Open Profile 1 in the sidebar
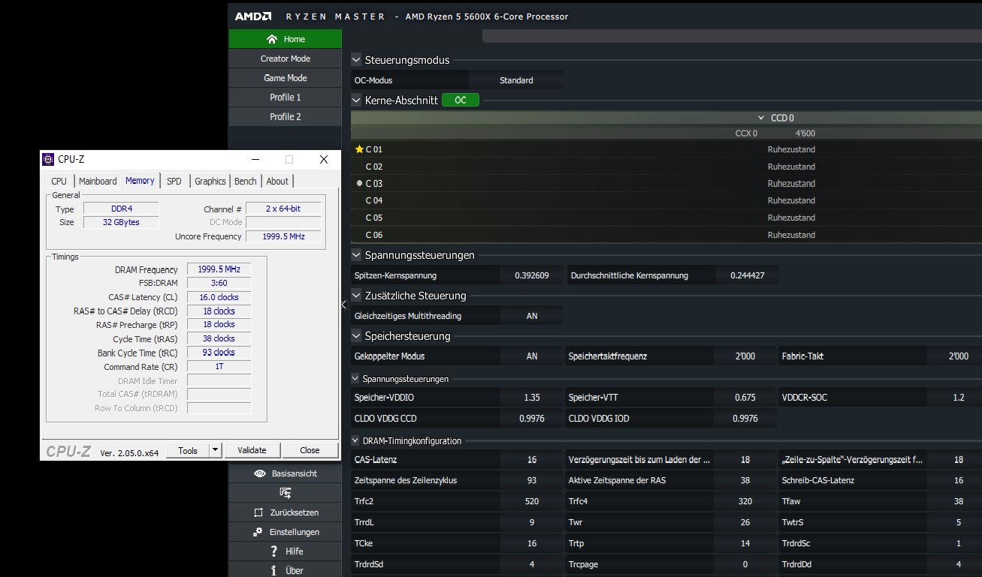Screen dimensions: 982x577 [x=286, y=98]
